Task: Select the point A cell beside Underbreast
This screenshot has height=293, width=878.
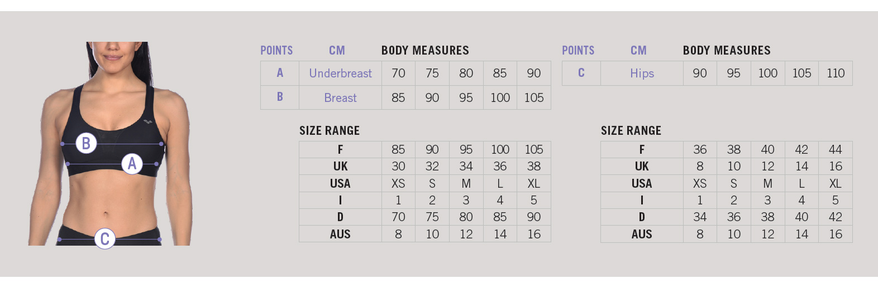Action: click(x=280, y=73)
